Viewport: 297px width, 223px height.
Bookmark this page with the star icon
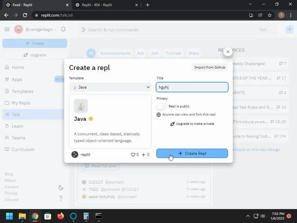point(270,15)
